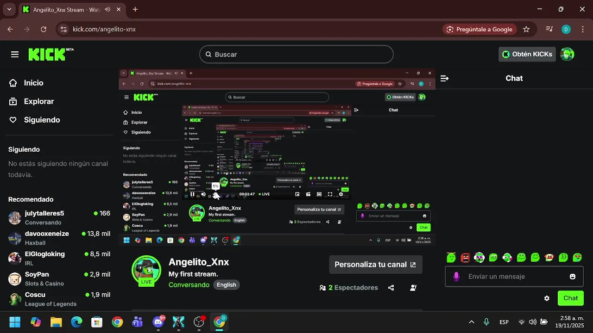This screenshot has width=593, height=333.
Task: Close the Angelito_Xnx browser tab
Action: coord(120,9)
